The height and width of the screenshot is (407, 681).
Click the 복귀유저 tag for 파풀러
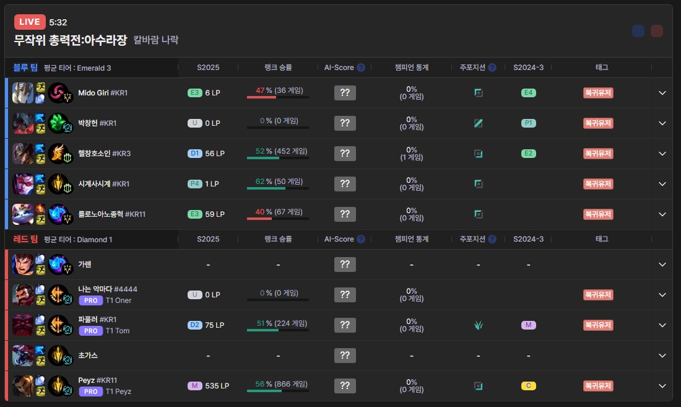(x=598, y=325)
